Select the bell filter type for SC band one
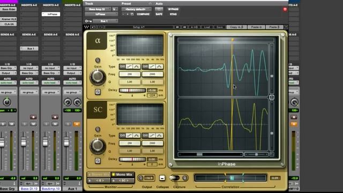Screen dimensions: 343x193 pyautogui.click(x=137, y=136)
